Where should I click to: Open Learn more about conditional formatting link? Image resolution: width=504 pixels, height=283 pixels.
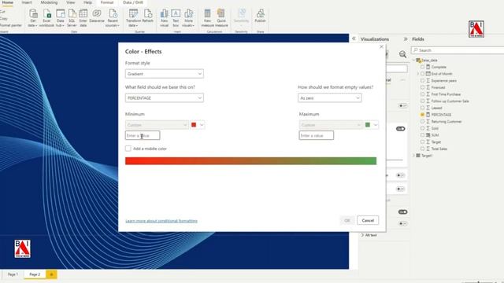[x=161, y=221]
